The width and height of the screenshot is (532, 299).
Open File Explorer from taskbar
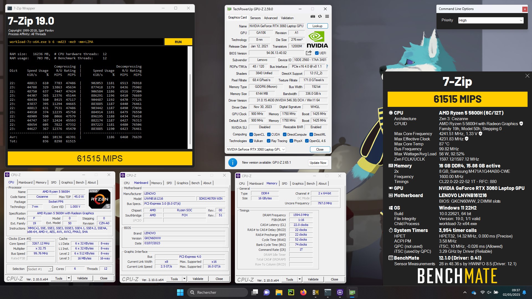click(279, 292)
